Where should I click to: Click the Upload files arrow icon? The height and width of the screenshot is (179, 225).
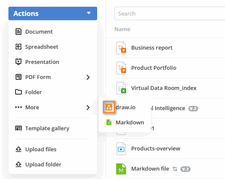pos(19,149)
